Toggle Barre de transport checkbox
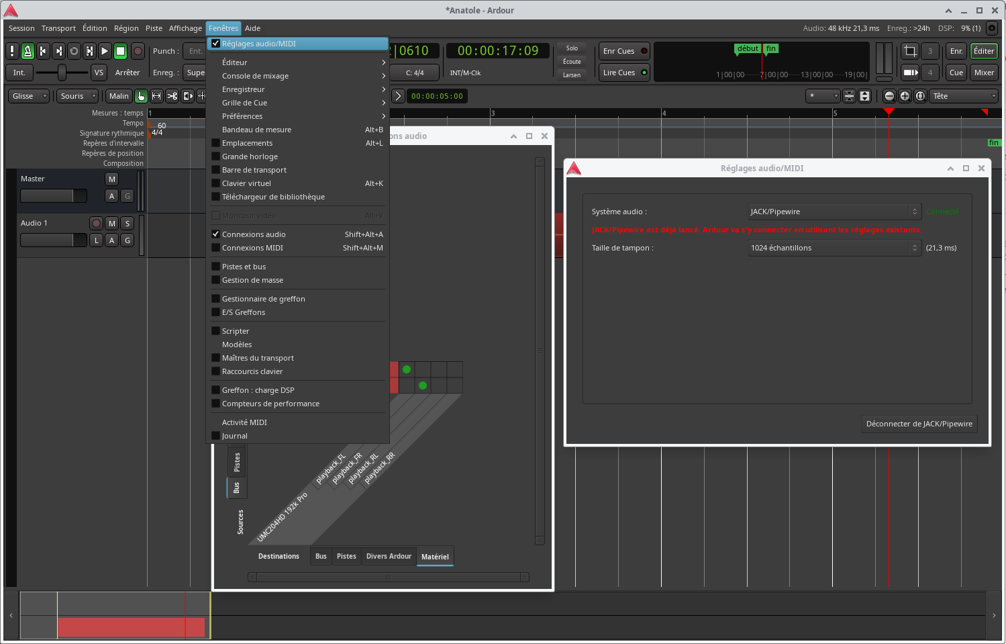The image size is (1006, 644). [215, 170]
